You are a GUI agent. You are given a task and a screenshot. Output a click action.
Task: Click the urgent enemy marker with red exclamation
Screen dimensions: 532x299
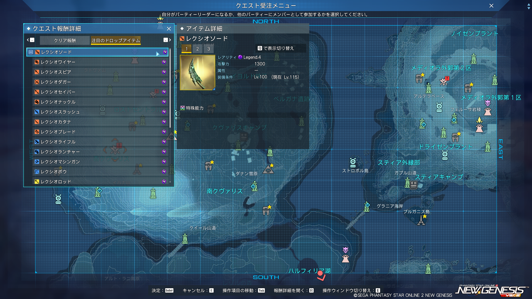click(444, 81)
